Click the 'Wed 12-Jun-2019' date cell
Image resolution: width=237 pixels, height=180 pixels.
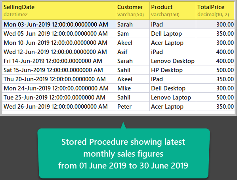pyautogui.click(x=59, y=52)
